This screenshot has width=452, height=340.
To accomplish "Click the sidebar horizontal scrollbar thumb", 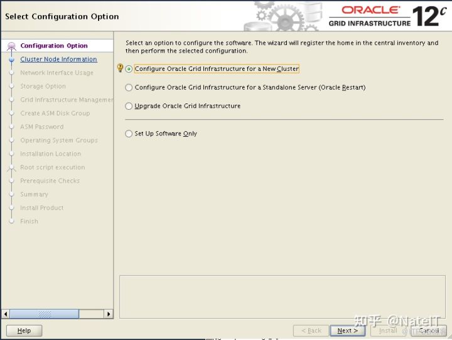I will tap(44, 314).
